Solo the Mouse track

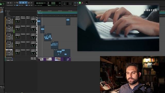tap(10, 51)
